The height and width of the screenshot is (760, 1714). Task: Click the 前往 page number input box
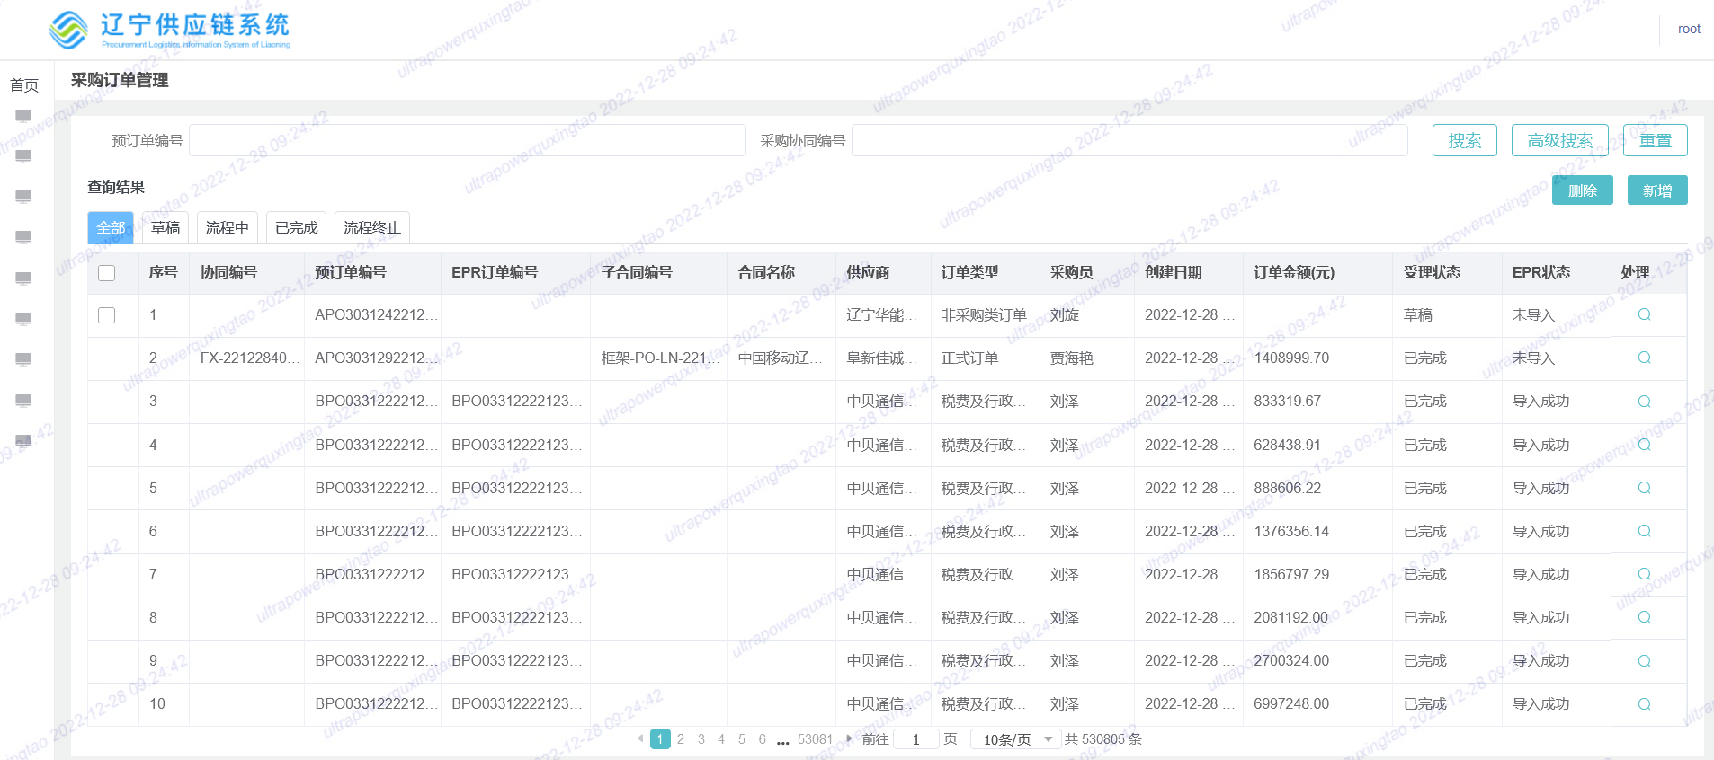tap(916, 739)
